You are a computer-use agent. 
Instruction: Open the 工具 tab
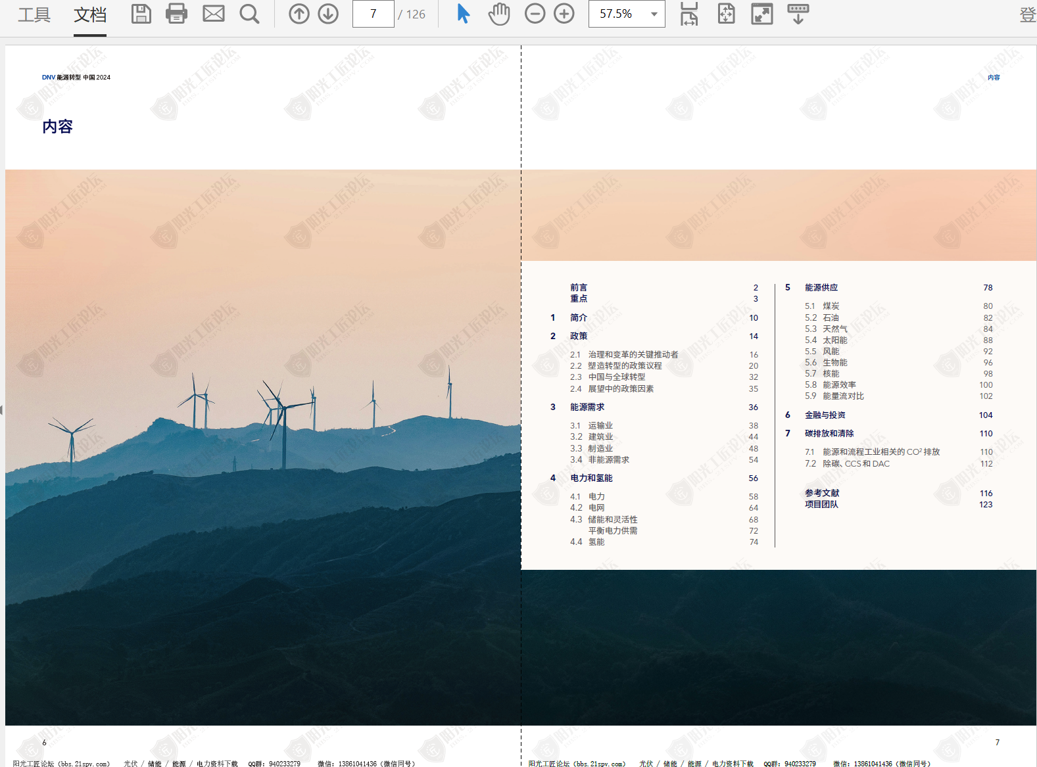[x=34, y=14]
